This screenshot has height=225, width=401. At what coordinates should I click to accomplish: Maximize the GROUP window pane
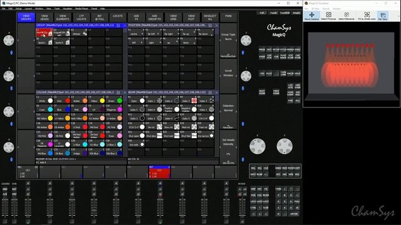coord(118,26)
